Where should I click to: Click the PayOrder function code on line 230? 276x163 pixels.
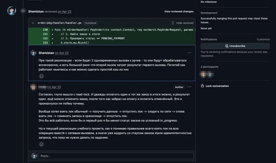point(123,30)
